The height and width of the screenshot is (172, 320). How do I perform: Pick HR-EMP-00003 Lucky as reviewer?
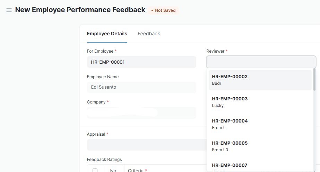(260, 102)
